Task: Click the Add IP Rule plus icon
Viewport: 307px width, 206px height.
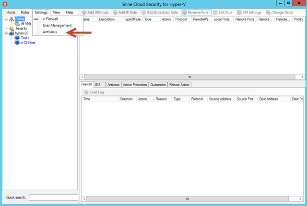Action: pyautogui.click(x=115, y=12)
